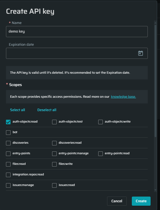Uncheck the auth-objects:read scope checkbox
160x210 pixels.
pyautogui.click(x=8, y=122)
